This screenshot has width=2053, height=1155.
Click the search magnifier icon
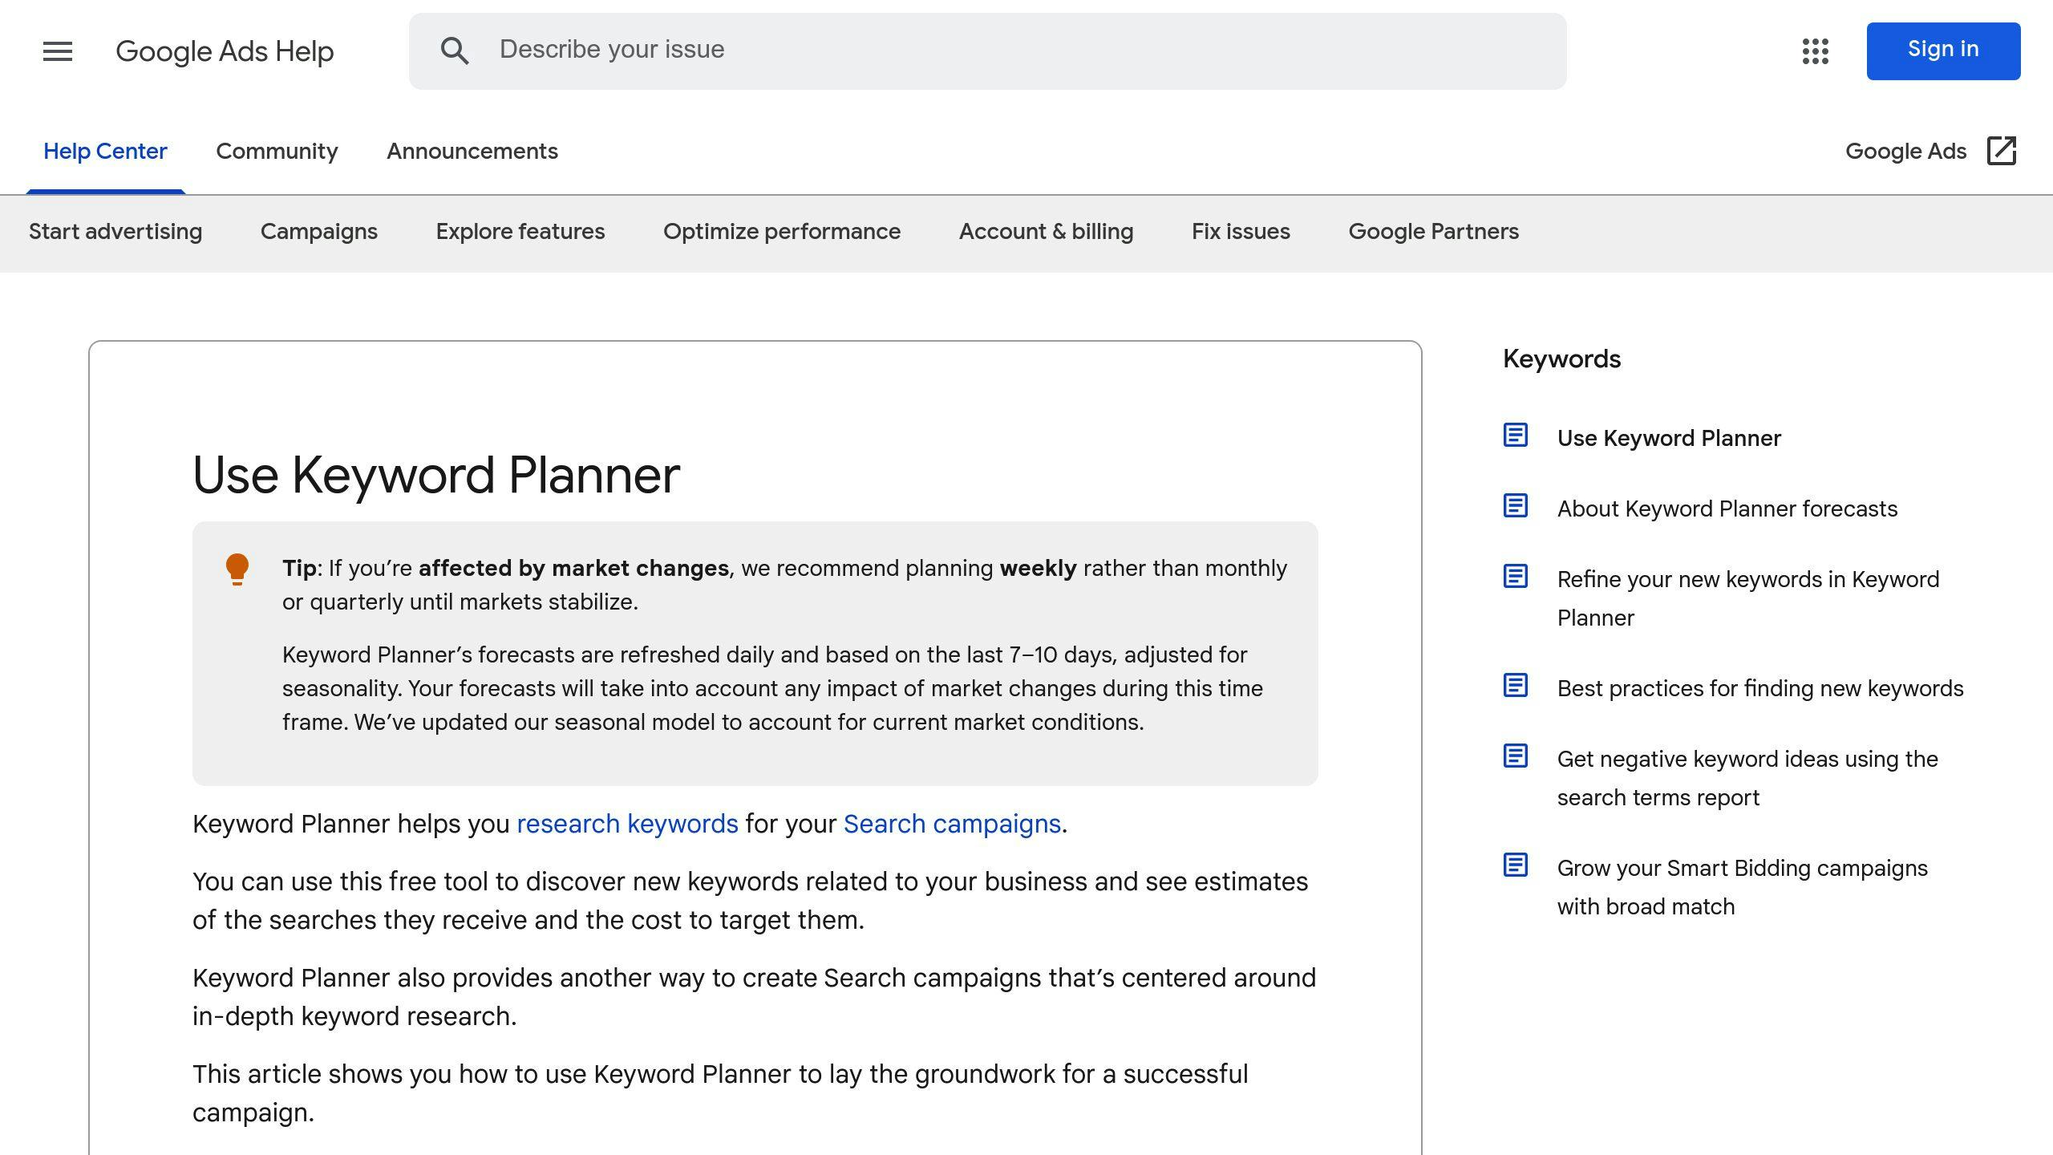455,51
